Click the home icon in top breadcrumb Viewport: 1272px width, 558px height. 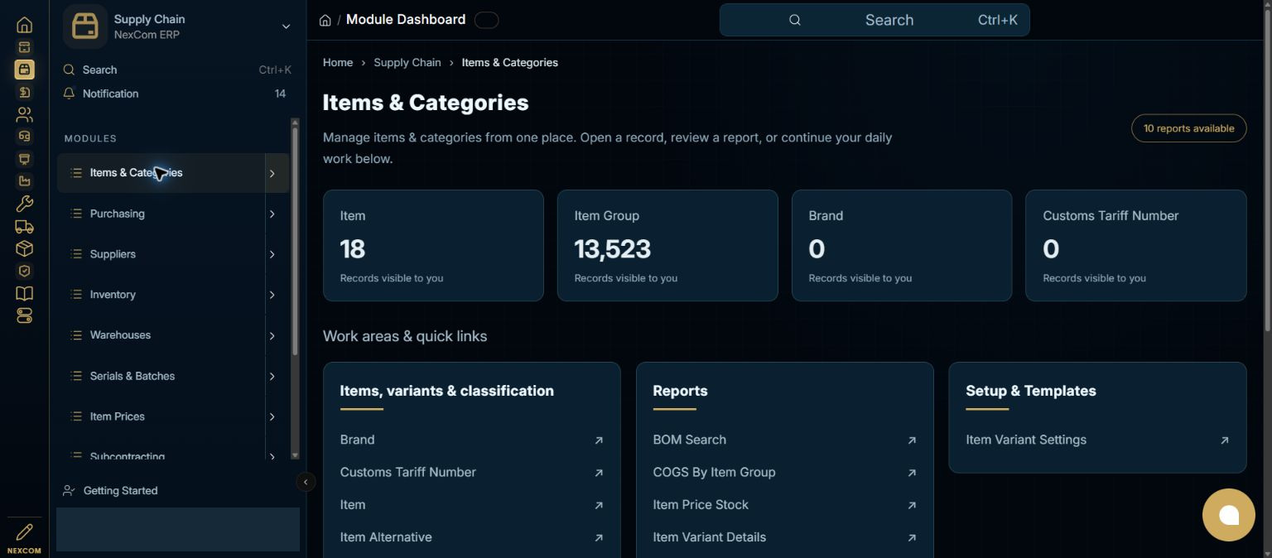tap(325, 20)
